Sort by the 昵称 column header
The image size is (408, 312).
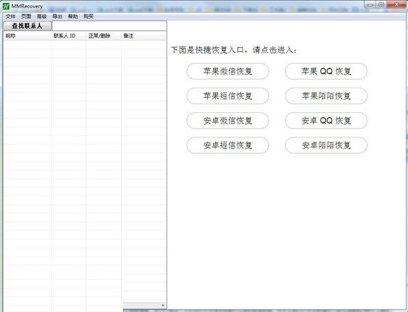tap(27, 36)
